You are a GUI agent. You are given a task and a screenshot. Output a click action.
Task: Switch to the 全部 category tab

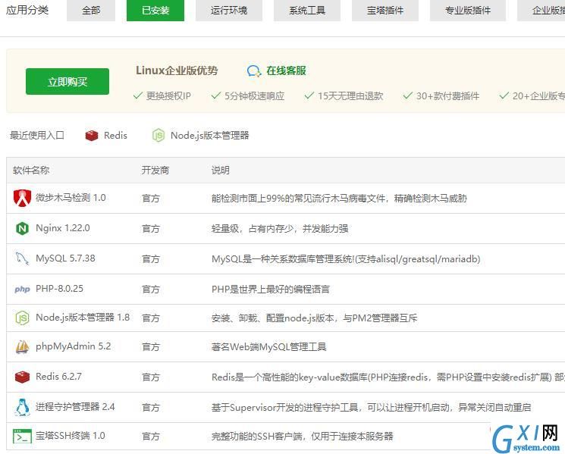pyautogui.click(x=91, y=10)
